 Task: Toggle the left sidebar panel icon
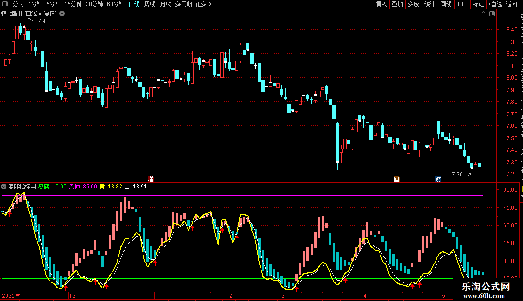click(5, 4)
